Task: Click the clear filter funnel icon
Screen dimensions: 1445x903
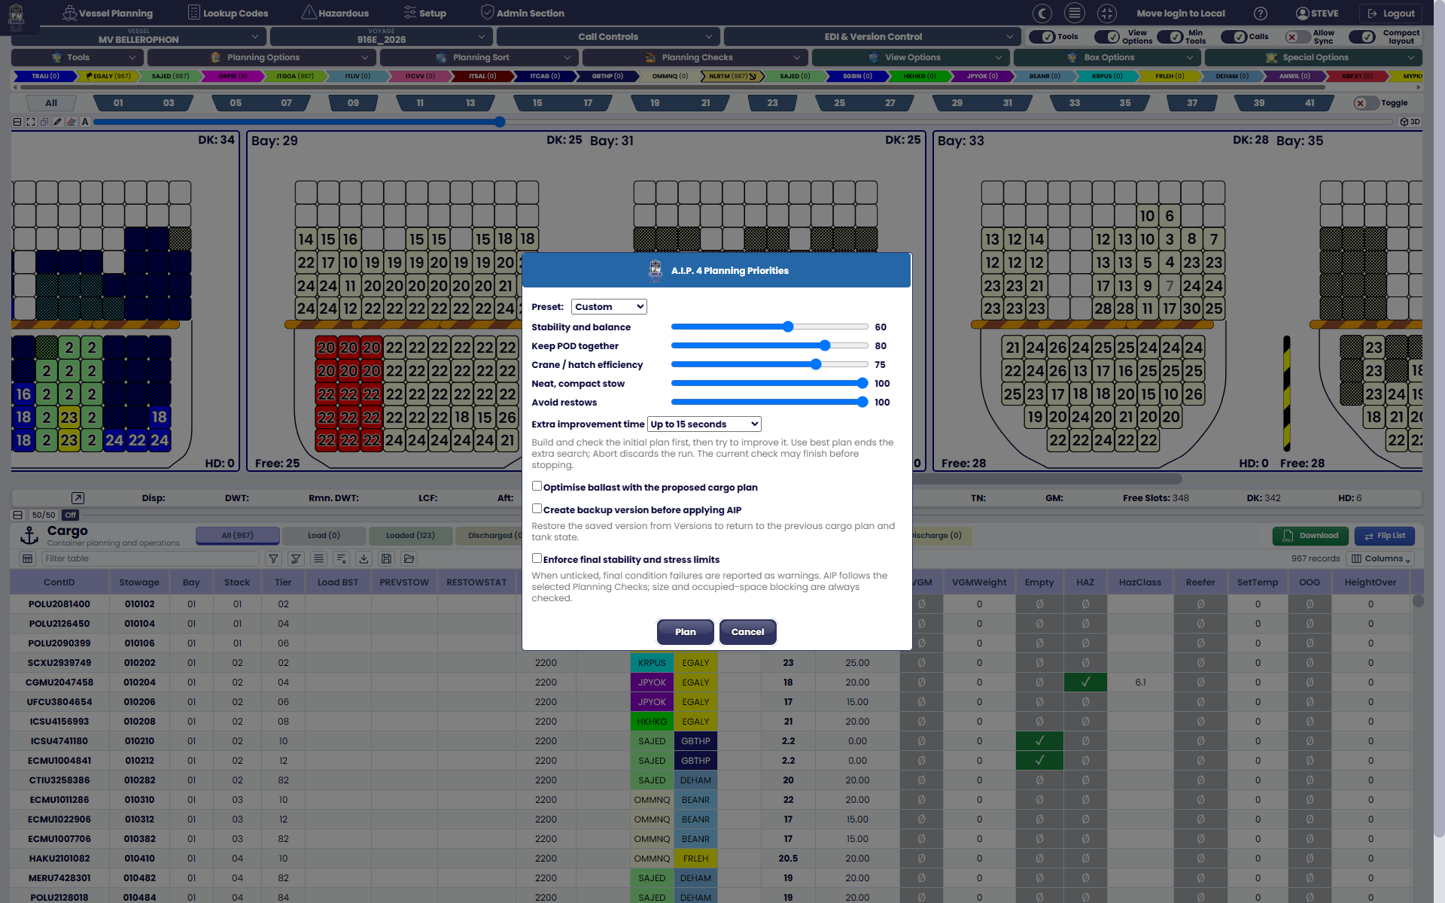Action: tap(296, 559)
